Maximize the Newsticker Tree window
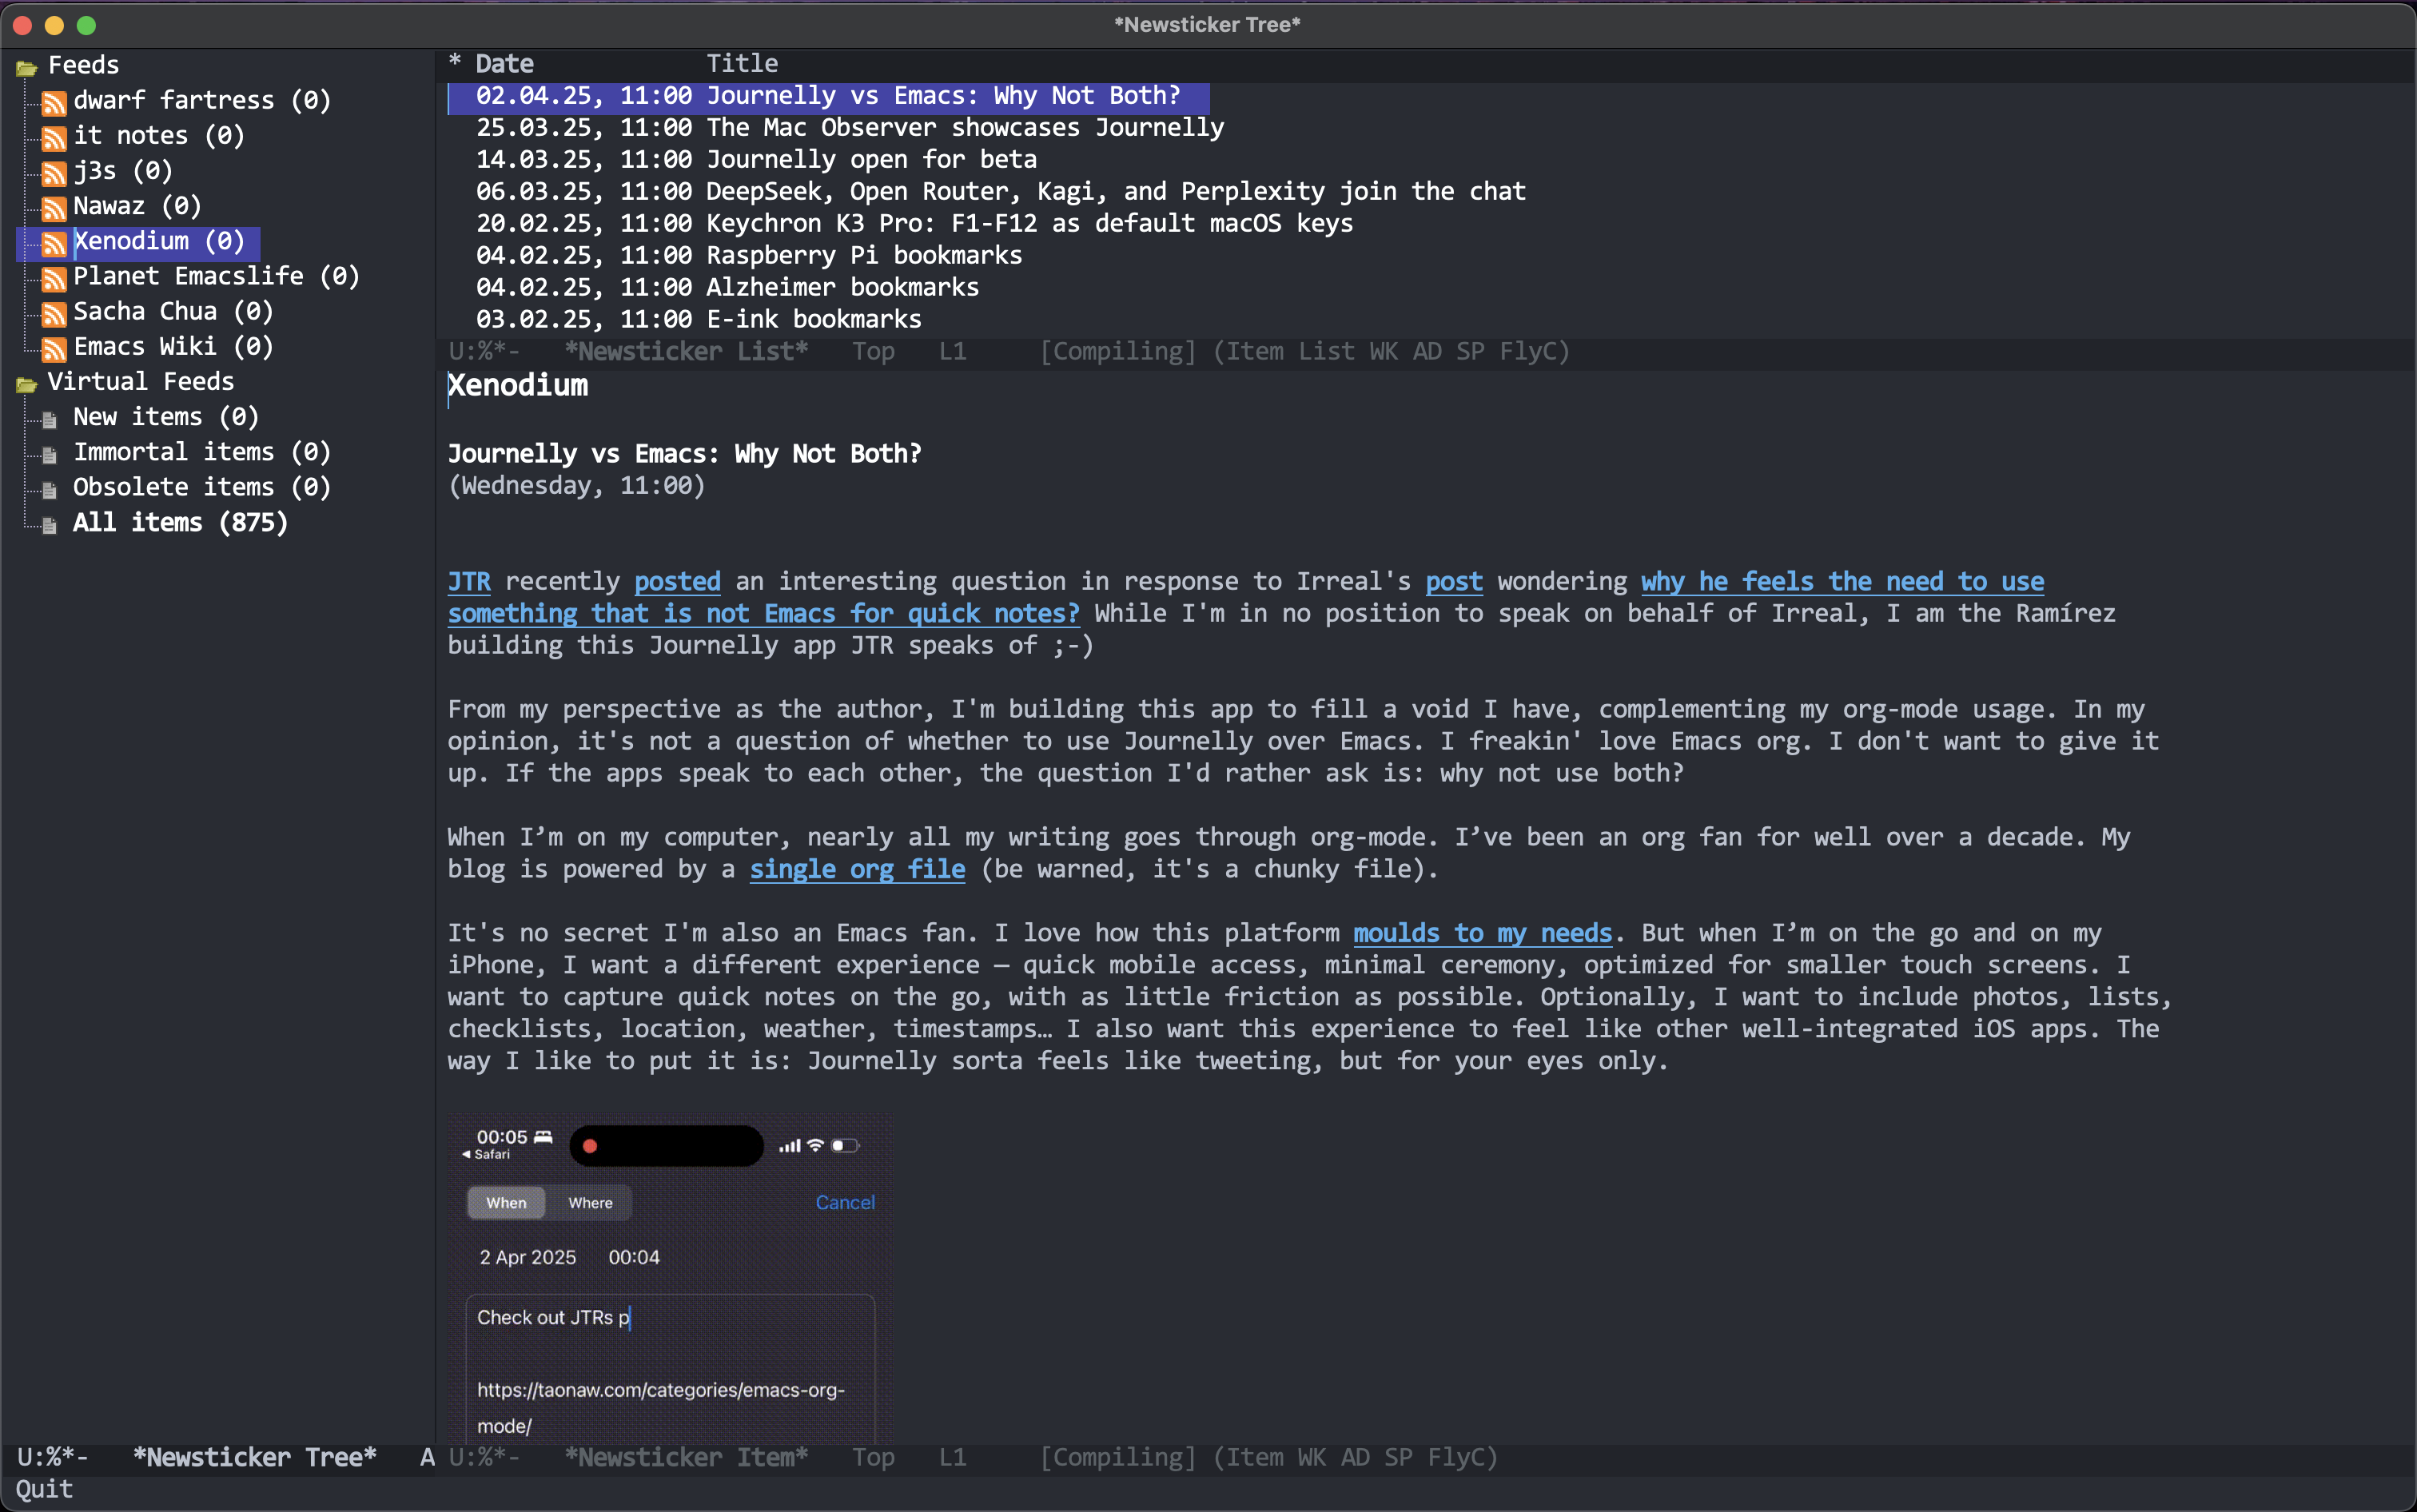Viewport: 2417px width, 1512px height. click(87, 25)
